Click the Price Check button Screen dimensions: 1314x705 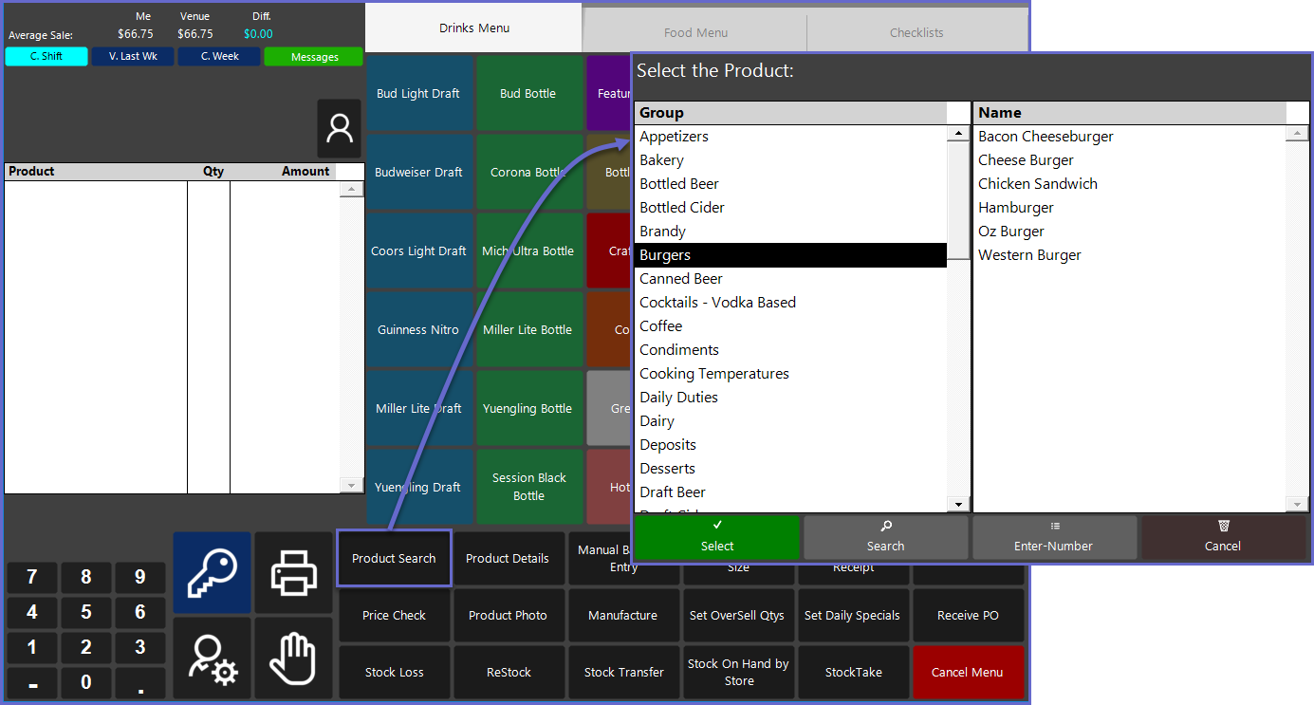394,616
